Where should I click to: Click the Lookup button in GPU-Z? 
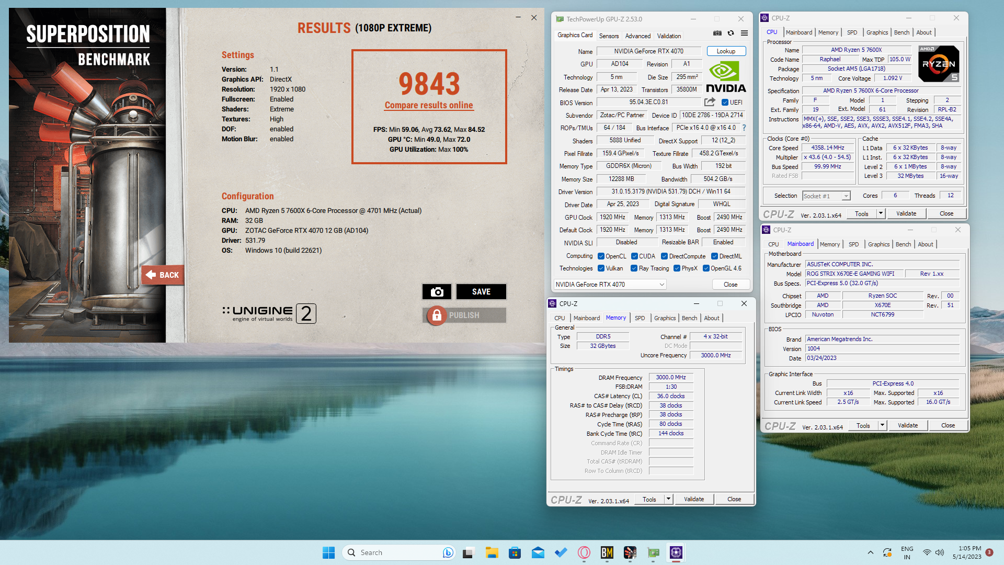pyautogui.click(x=726, y=51)
